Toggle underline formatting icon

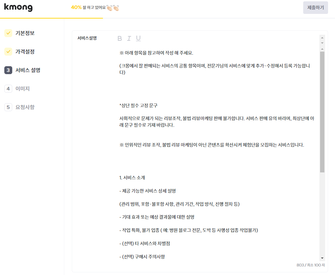pos(138,38)
